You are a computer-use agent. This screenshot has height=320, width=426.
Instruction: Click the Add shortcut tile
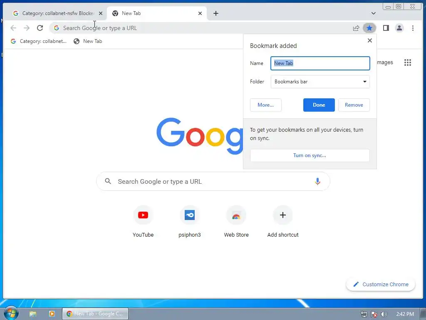(x=283, y=222)
